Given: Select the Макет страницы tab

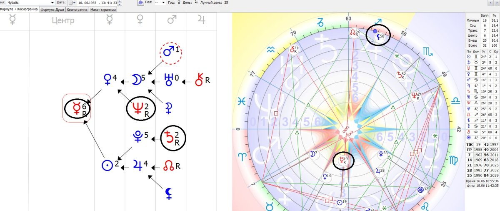Looking at the screenshot, I should click(x=103, y=9).
